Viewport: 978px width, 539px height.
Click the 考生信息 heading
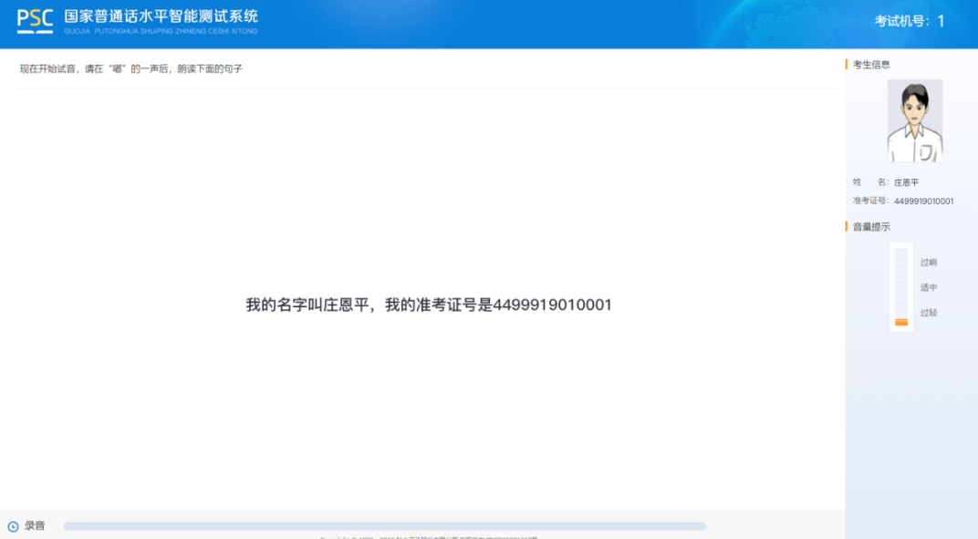pos(871,64)
